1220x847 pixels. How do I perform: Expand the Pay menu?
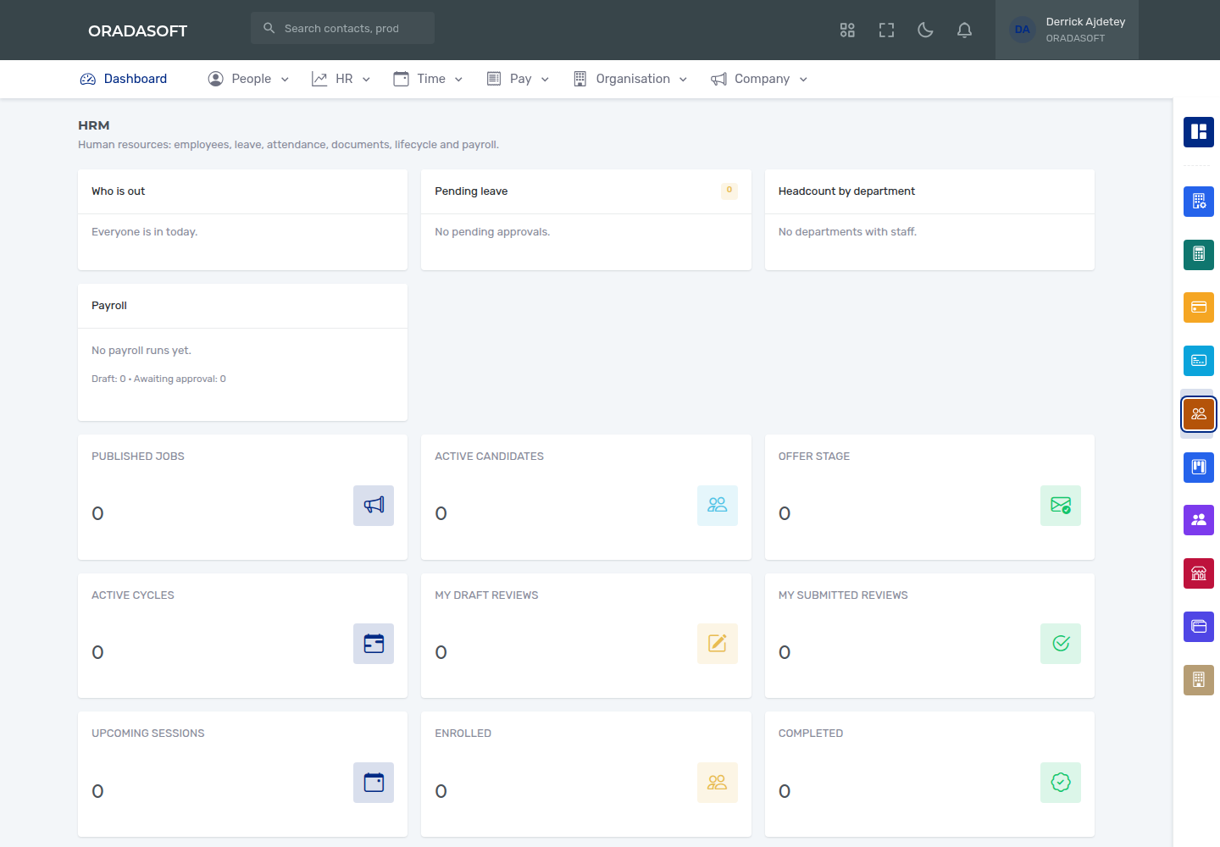coord(518,79)
